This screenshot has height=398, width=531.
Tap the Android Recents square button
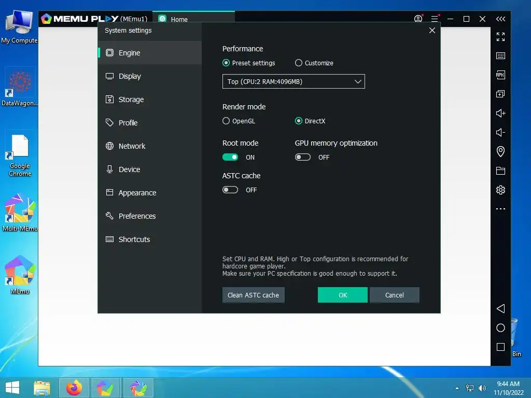pyautogui.click(x=500, y=347)
